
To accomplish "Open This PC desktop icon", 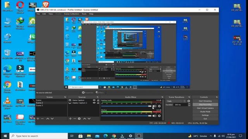I will coord(7,22).
